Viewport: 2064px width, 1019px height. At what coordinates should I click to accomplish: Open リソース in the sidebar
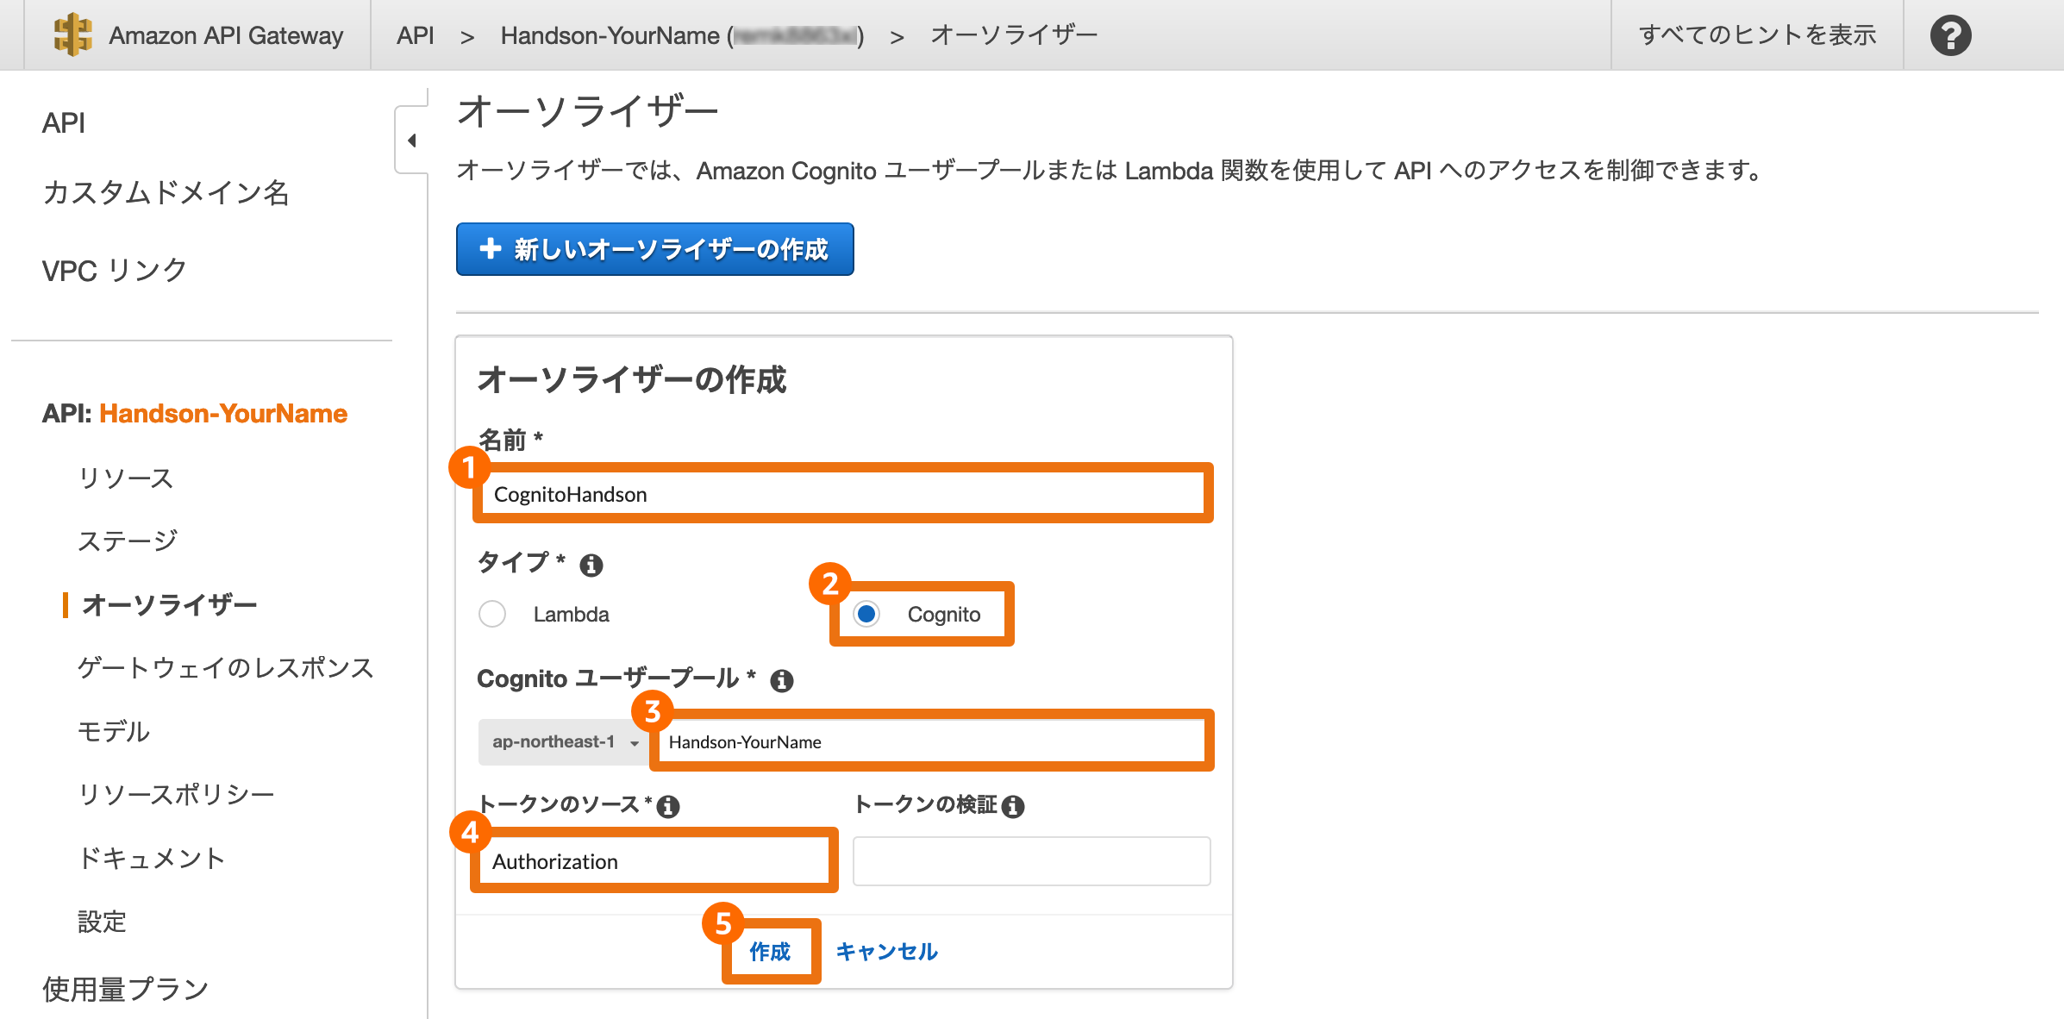126,478
